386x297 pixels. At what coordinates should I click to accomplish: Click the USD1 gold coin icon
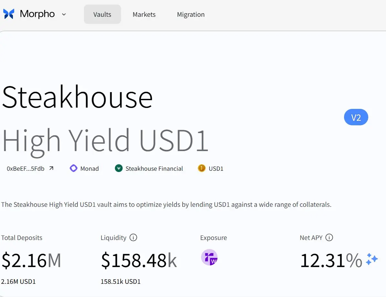[x=202, y=168]
